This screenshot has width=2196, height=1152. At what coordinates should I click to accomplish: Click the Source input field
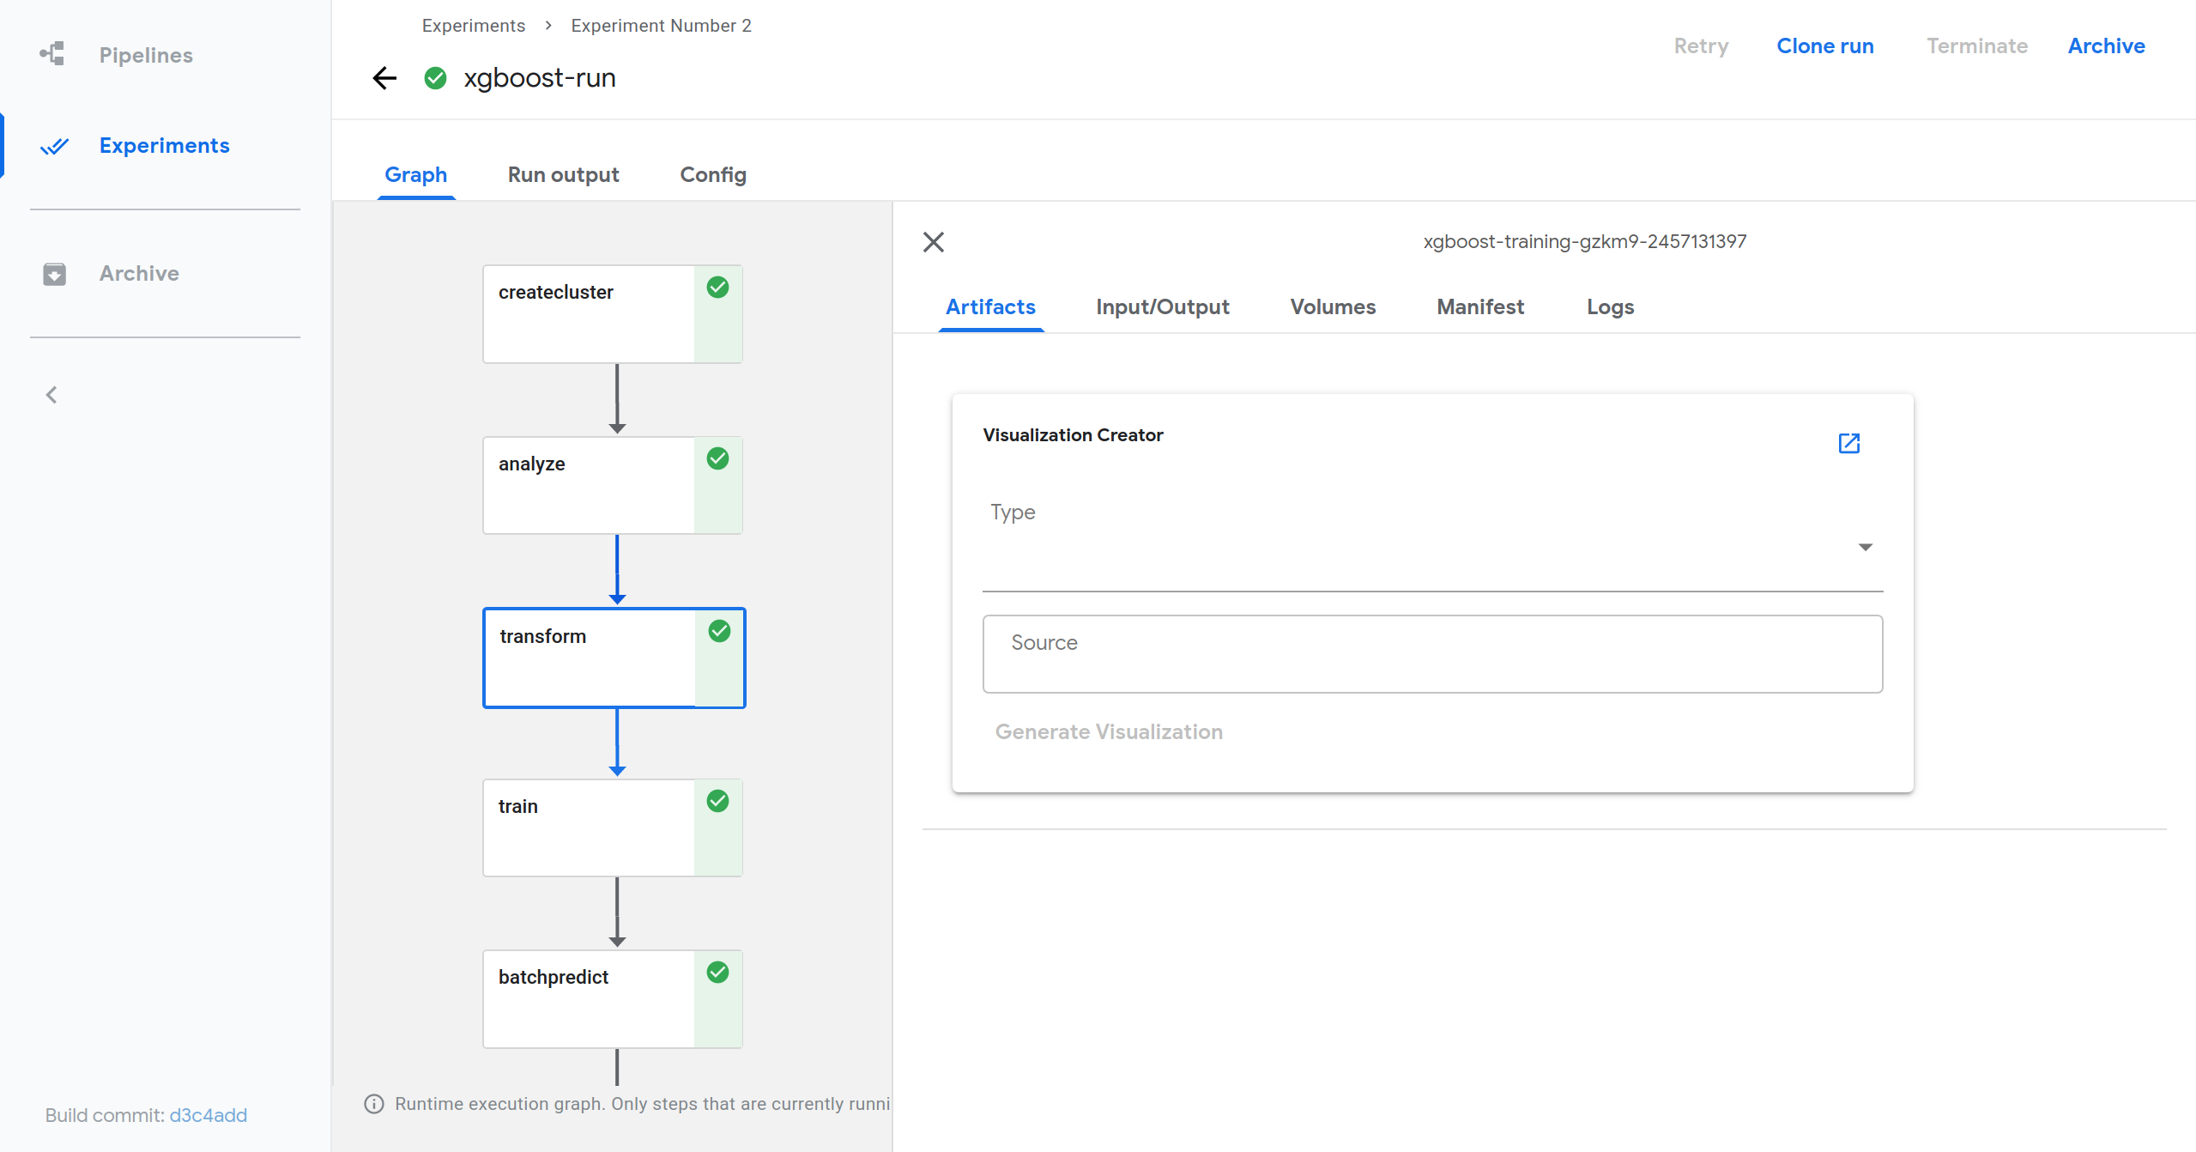[x=1431, y=652]
